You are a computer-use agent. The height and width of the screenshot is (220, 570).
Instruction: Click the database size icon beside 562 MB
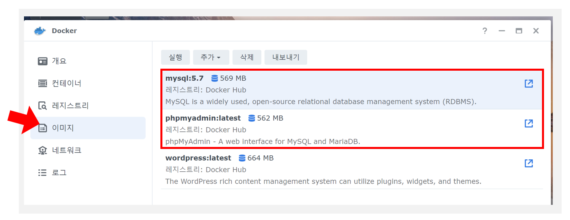(252, 118)
